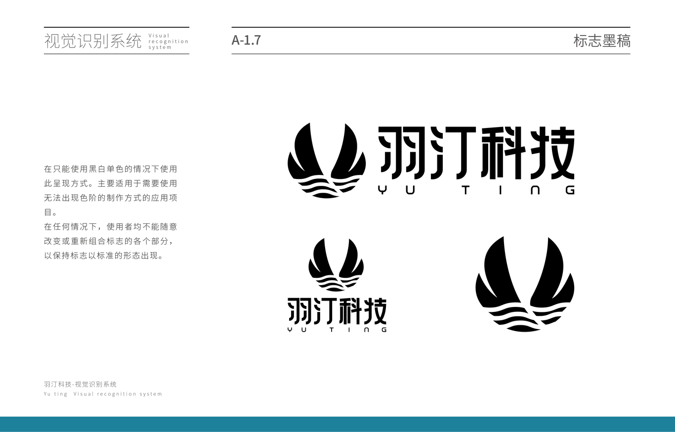Viewport: 675px width, 432px height.
Task: Click the small YU TING lettering under stacked logo
Action: [x=337, y=330]
